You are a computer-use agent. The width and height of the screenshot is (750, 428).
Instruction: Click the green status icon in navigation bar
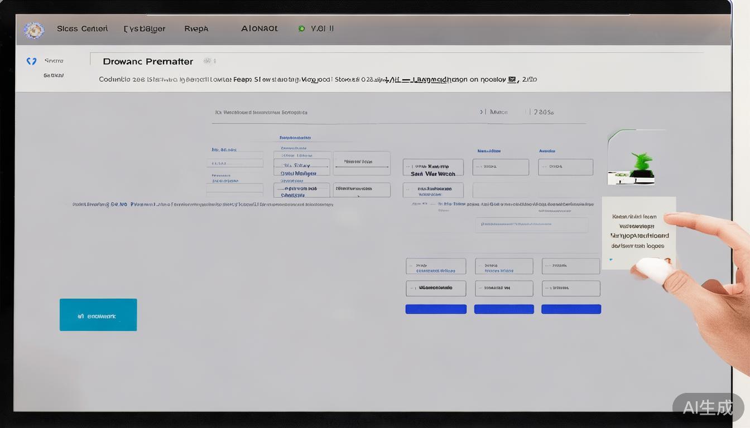click(301, 28)
